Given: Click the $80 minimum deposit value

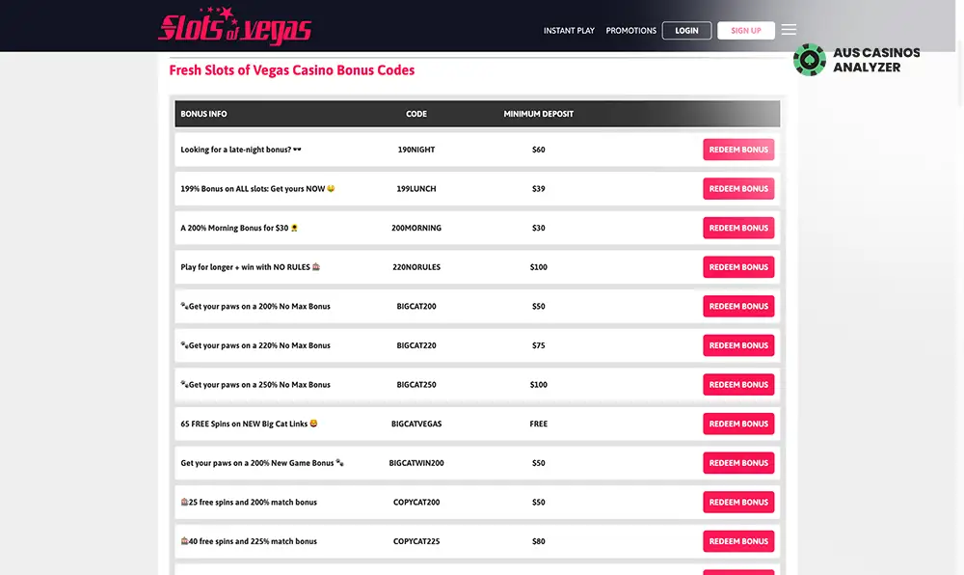Looking at the screenshot, I should (x=539, y=542).
